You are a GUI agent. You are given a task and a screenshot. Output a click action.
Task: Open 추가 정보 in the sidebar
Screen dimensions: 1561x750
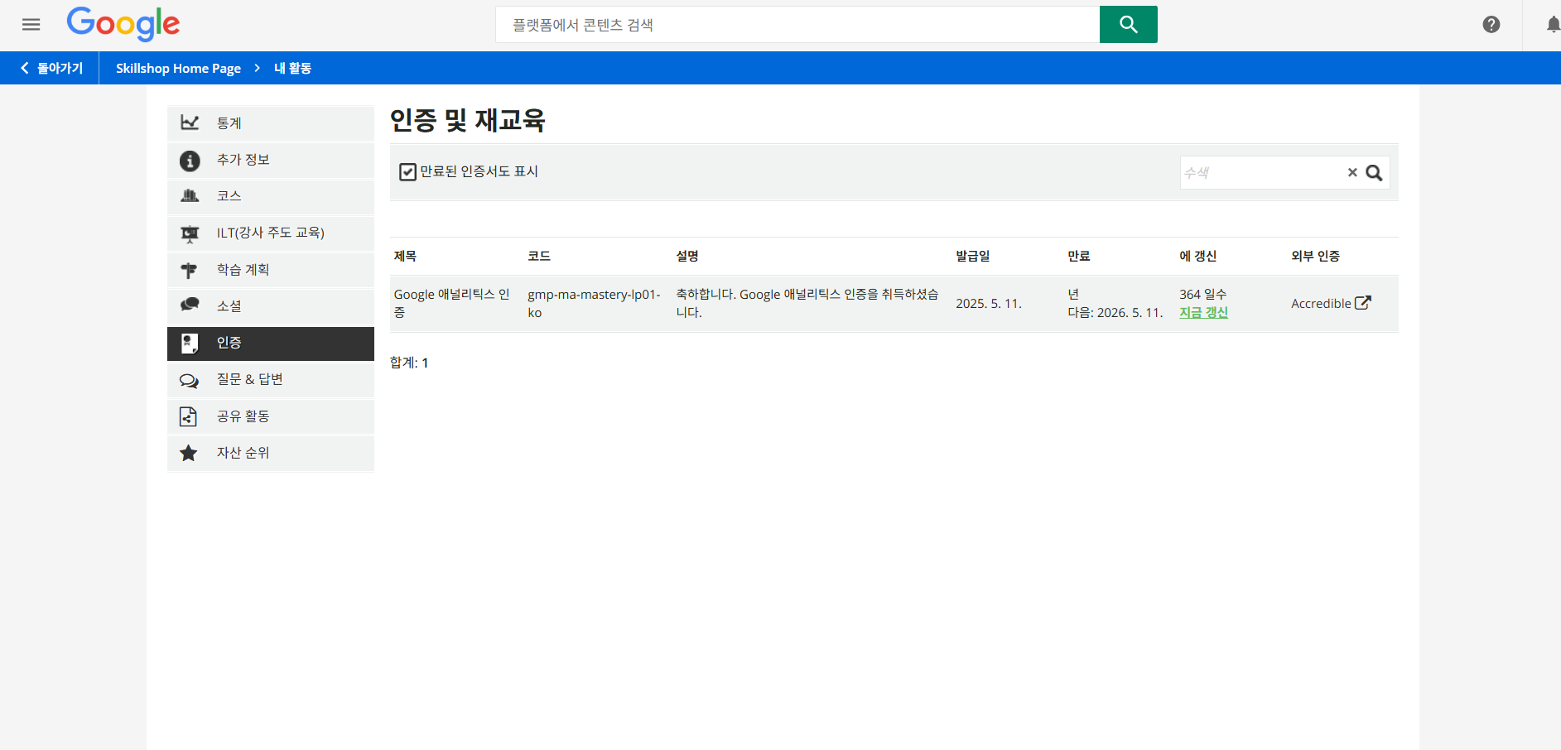(x=271, y=160)
